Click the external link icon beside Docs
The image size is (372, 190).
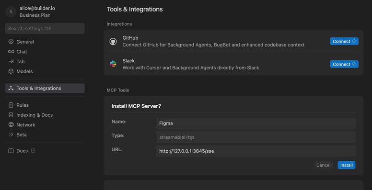33,150
